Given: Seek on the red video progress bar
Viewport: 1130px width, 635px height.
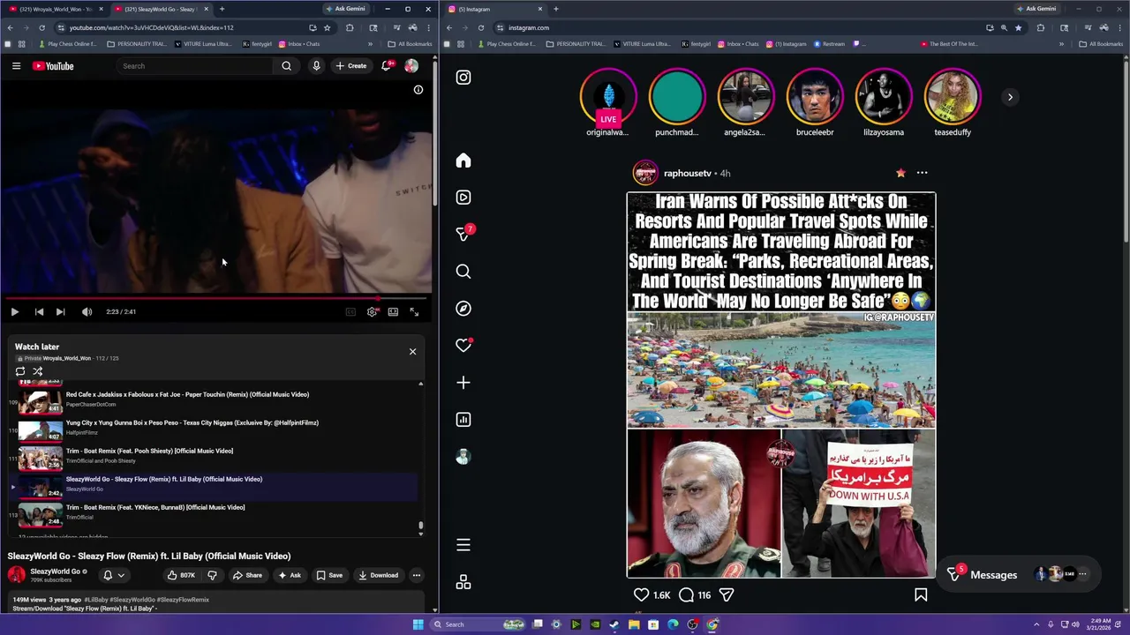Looking at the screenshot, I should (216, 298).
